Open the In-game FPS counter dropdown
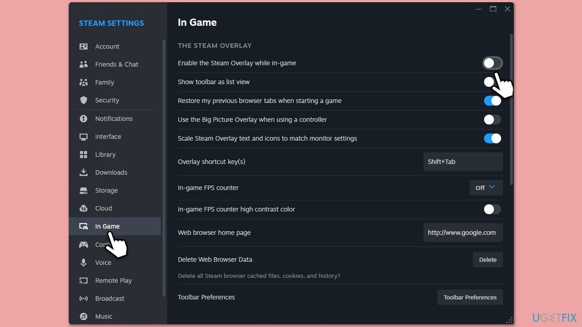 pos(486,188)
